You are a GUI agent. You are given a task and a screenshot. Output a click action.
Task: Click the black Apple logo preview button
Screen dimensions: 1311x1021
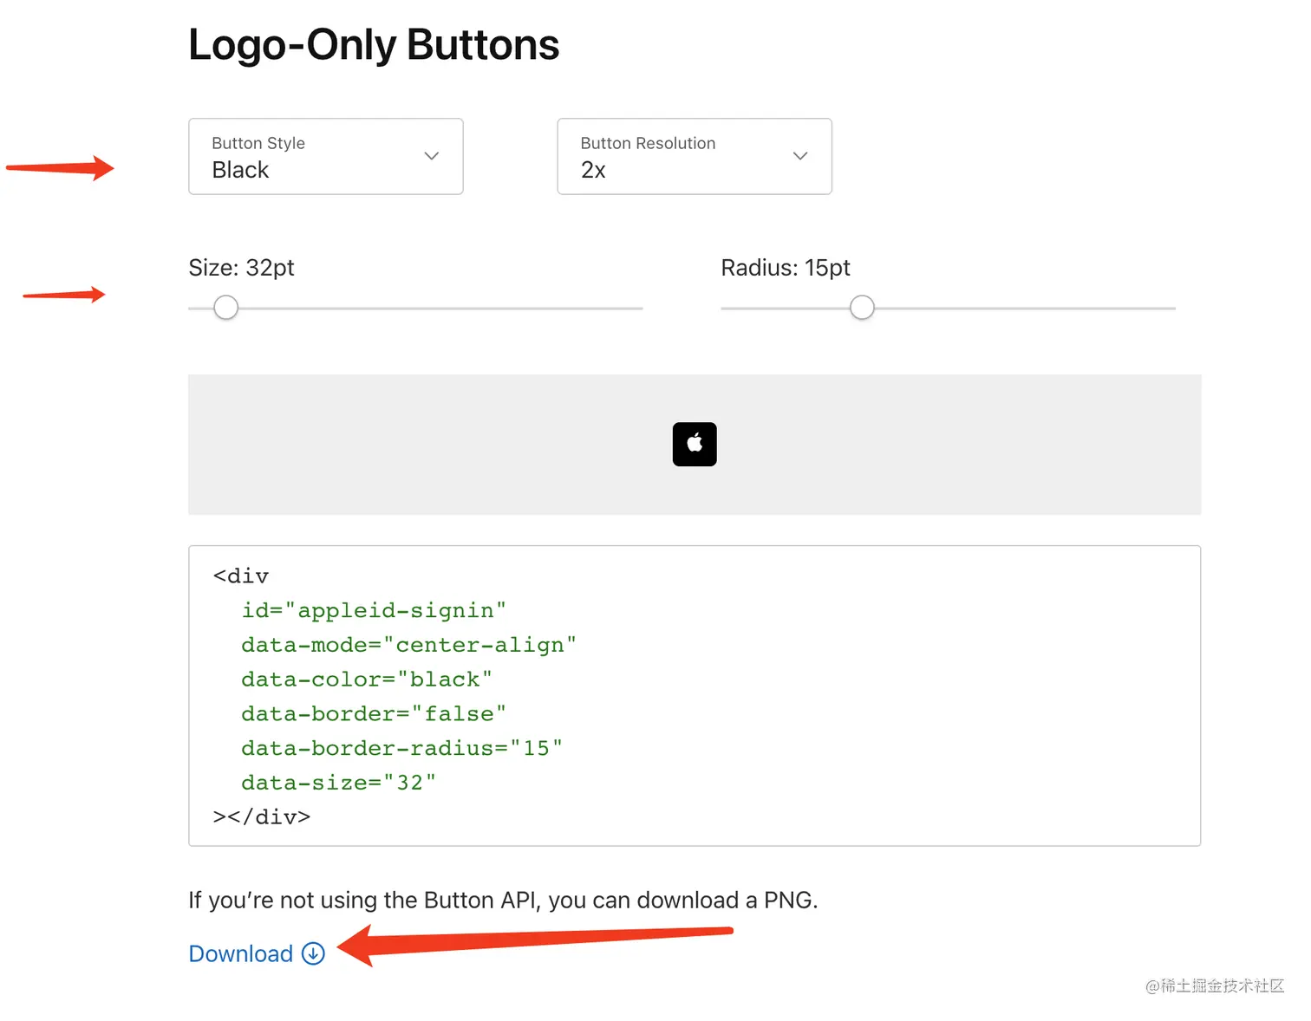(695, 445)
